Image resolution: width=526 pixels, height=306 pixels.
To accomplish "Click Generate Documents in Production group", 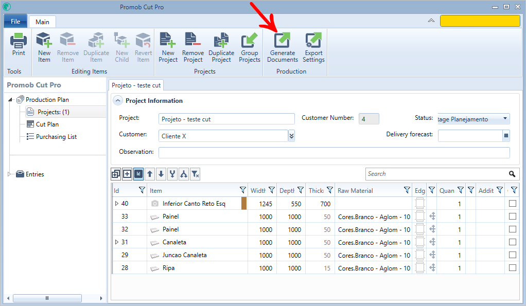I will tap(283, 47).
